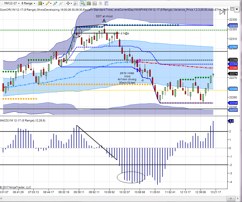Click the scrollbar right arrow
Screen dimensions: 242x202
click(238, 198)
